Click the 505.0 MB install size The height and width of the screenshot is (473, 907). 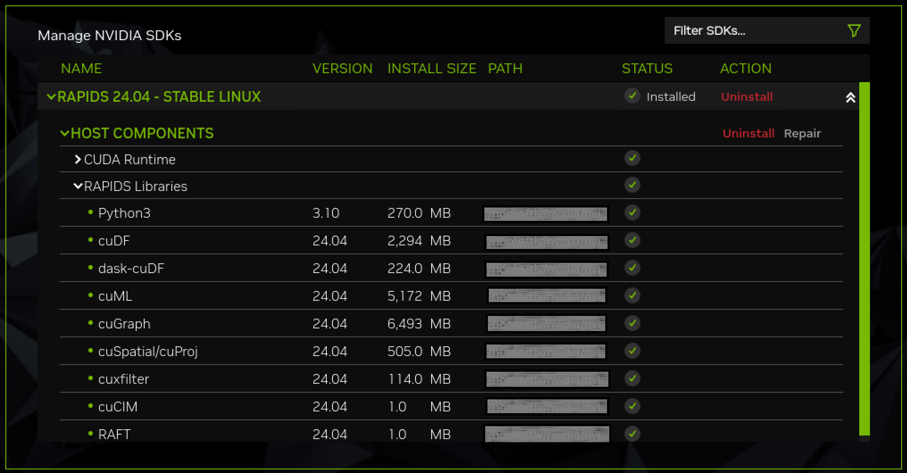[x=419, y=352]
